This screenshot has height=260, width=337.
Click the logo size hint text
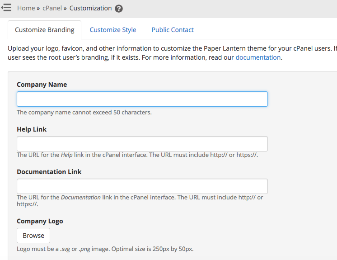pyautogui.click(x=105, y=249)
